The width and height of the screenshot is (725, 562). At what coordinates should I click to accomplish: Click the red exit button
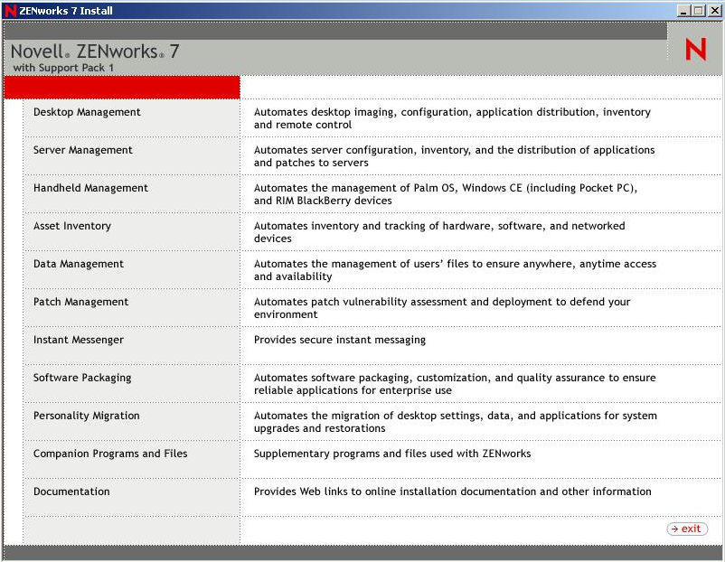(687, 529)
